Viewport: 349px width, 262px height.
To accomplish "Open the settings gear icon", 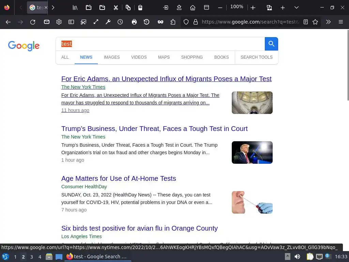I will pos(59,22).
